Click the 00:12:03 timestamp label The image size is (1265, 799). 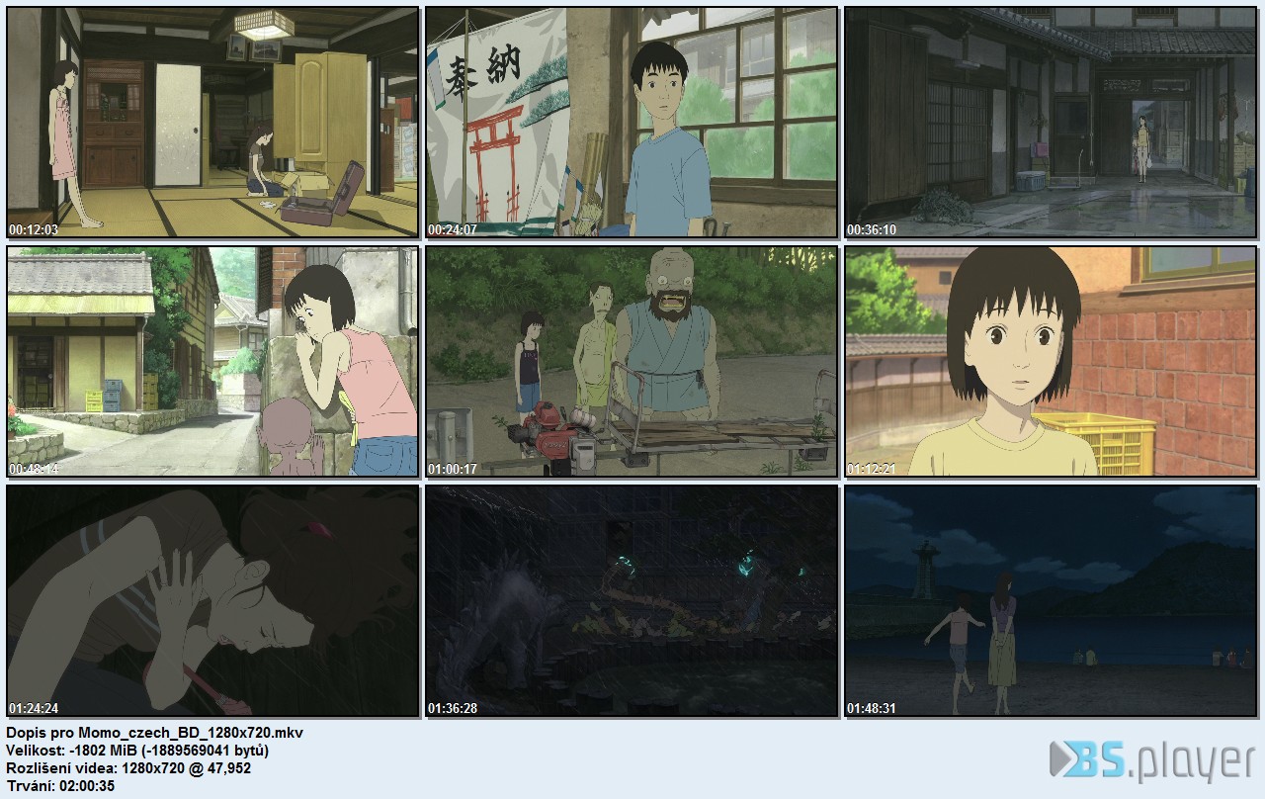coord(35,229)
